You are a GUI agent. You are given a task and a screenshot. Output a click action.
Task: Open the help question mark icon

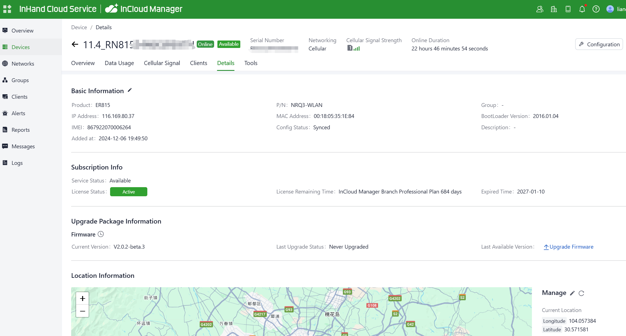pyautogui.click(x=596, y=9)
